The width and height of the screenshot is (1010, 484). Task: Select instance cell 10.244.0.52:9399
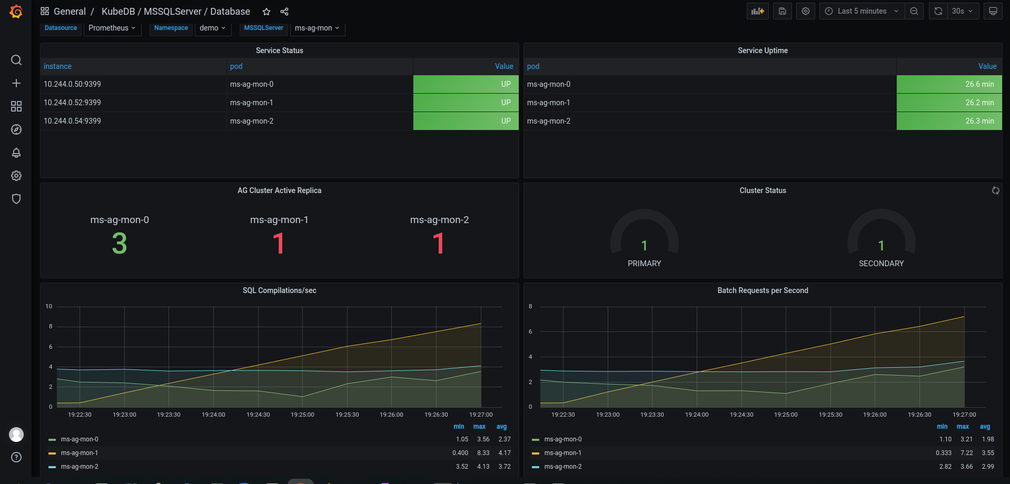tap(133, 103)
